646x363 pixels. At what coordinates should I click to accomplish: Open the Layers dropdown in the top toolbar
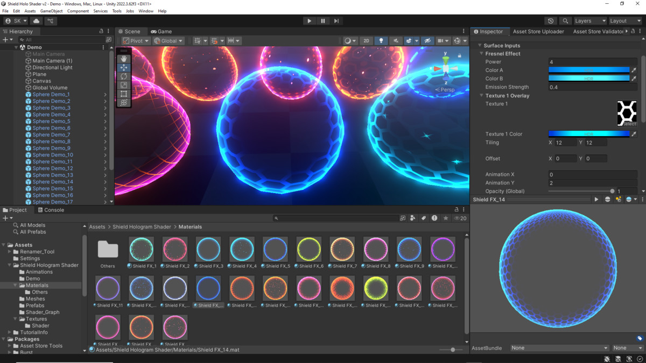coord(589,20)
